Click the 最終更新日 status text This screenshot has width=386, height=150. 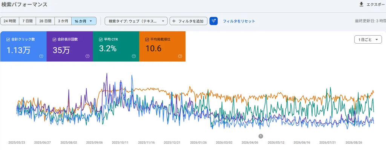coord(370,21)
